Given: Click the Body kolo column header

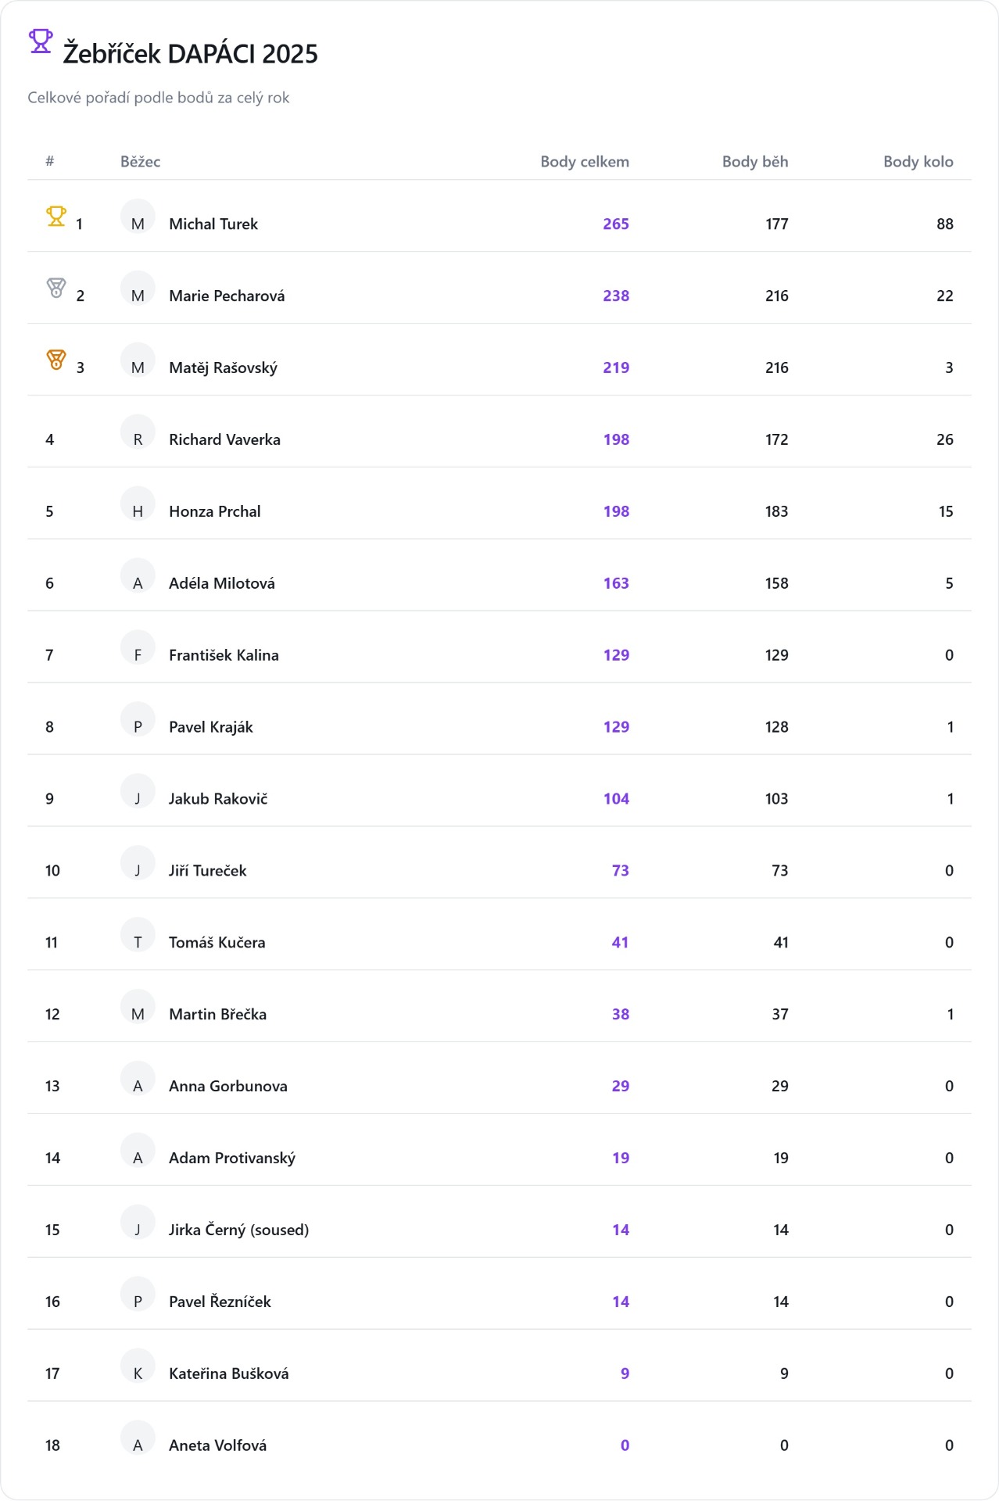Looking at the screenshot, I should pyautogui.click(x=918, y=162).
